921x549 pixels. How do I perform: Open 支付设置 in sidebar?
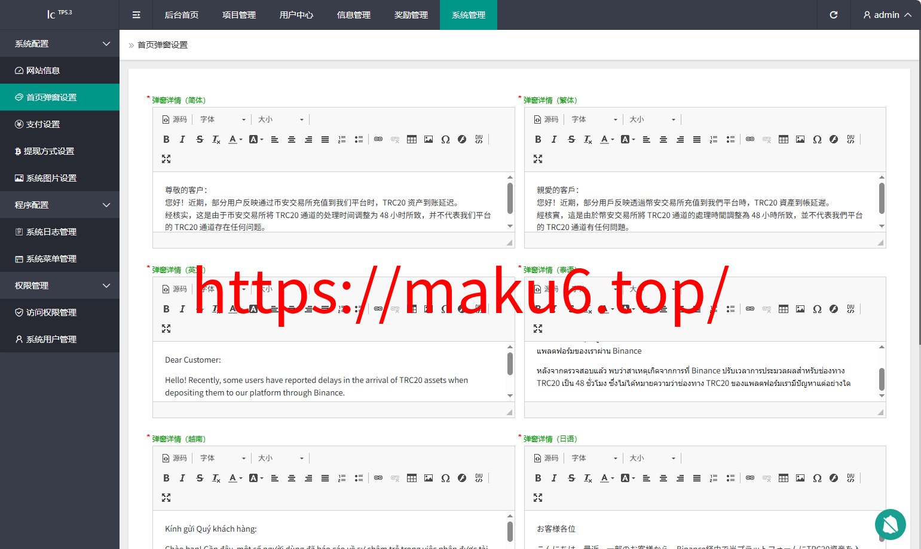click(x=60, y=124)
